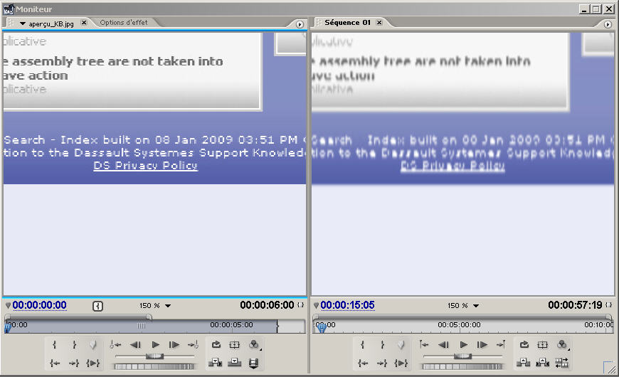
Task: Step forward one frame in source monitor
Action: point(174,345)
